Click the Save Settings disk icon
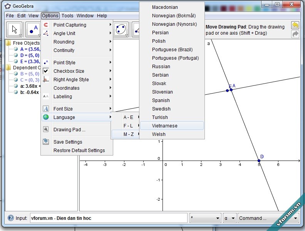 (46, 142)
